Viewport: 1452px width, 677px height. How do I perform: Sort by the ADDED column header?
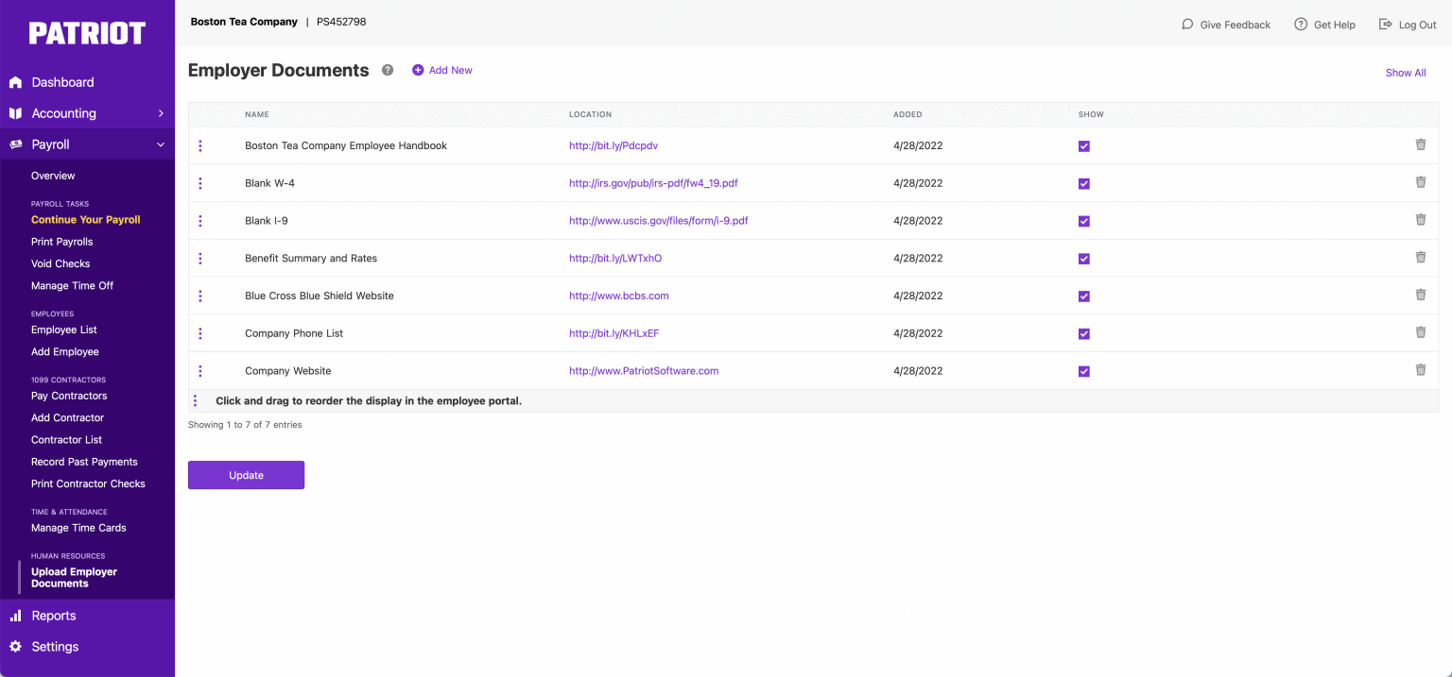coord(907,114)
